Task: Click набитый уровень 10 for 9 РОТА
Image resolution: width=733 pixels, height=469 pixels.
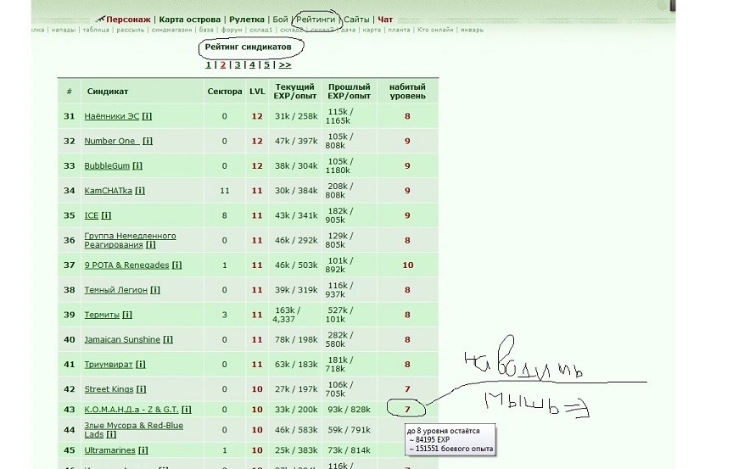Action: pos(407,265)
